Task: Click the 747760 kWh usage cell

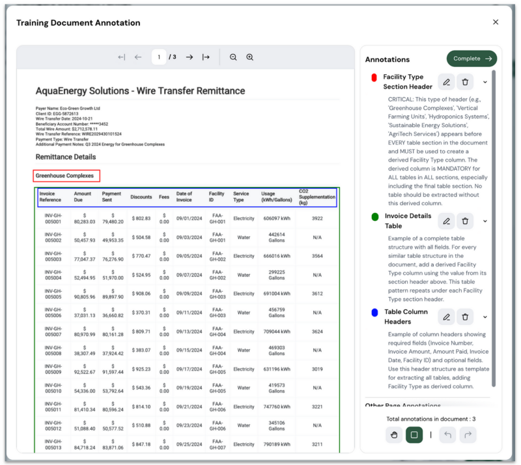Action: pyautogui.click(x=277, y=406)
